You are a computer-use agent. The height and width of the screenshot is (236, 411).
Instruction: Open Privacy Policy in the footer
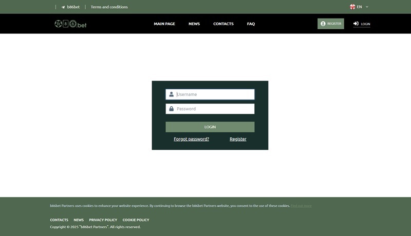point(103,220)
